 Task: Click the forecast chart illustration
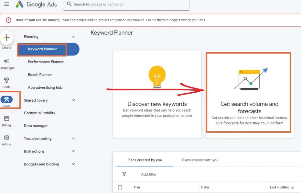tap(250, 79)
